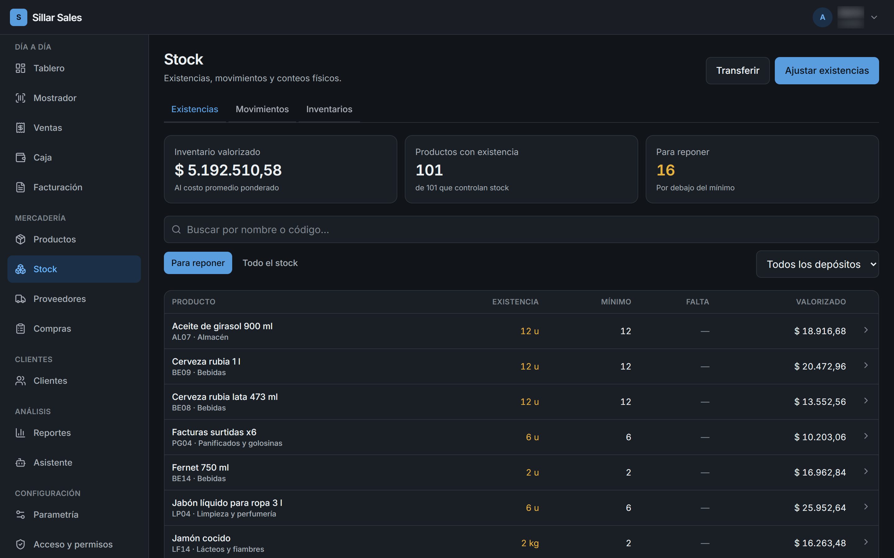894x558 pixels.
Task: Click the Proveedores truck icon
Action: (x=20, y=299)
